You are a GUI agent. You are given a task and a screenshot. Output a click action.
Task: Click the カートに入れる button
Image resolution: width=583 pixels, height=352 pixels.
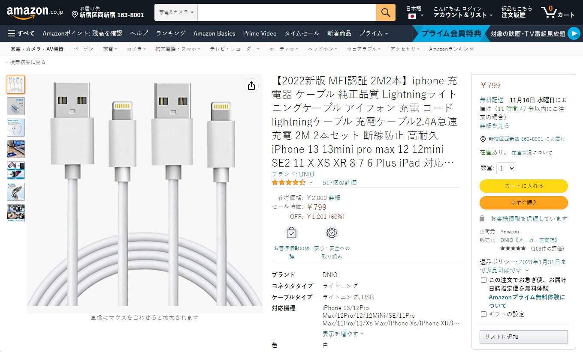pos(523,186)
